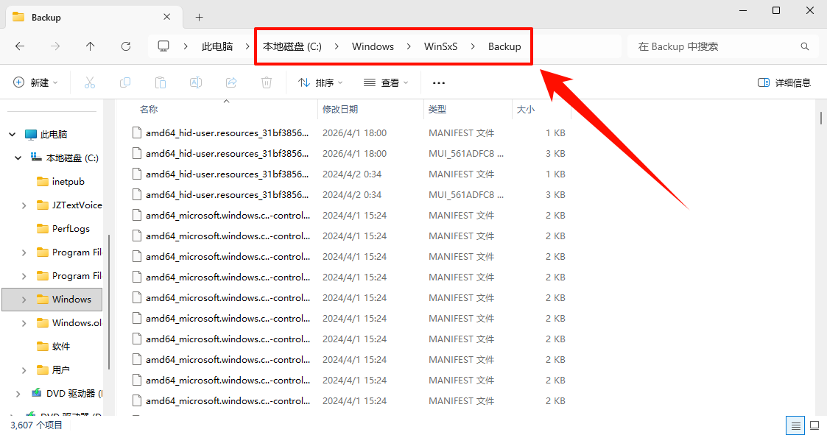The height and width of the screenshot is (435, 827).
Task: Click the Copy icon
Action: 125,82
